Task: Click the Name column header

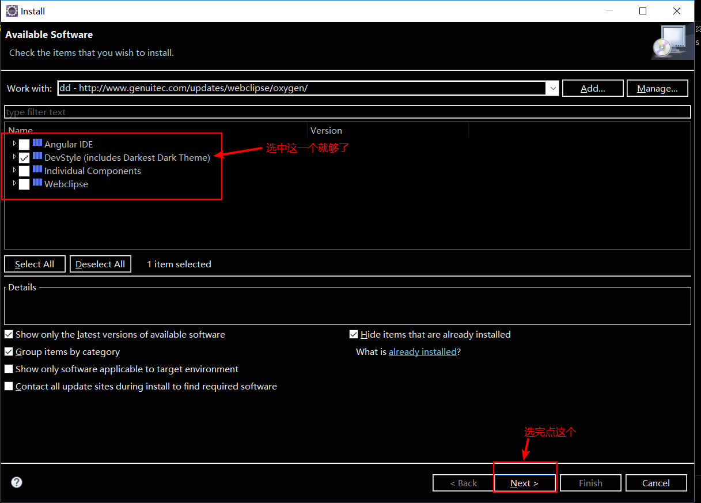Action: coord(156,130)
